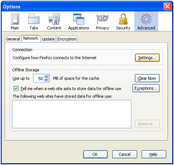Confirm changes with the OK button
This screenshot has height=165, width=174.
[95, 154]
